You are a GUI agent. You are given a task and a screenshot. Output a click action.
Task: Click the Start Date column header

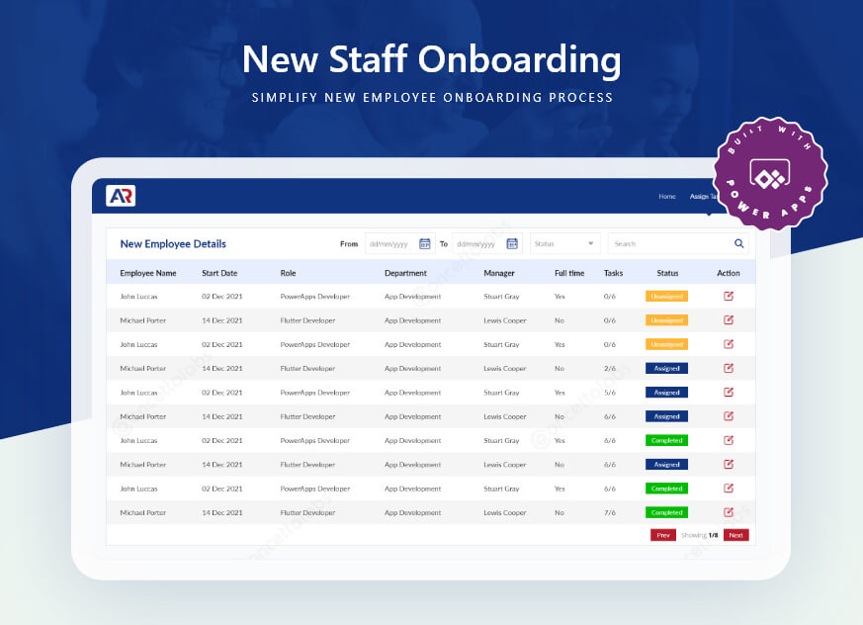click(219, 273)
